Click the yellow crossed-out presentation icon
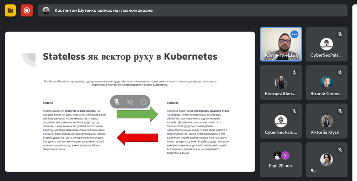357x181 pixels. [x=10, y=10]
